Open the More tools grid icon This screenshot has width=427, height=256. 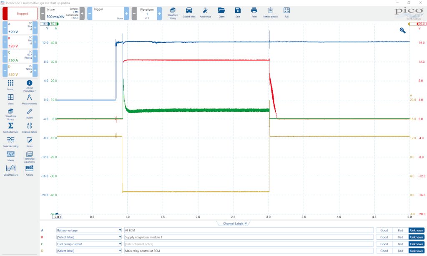coord(10,85)
